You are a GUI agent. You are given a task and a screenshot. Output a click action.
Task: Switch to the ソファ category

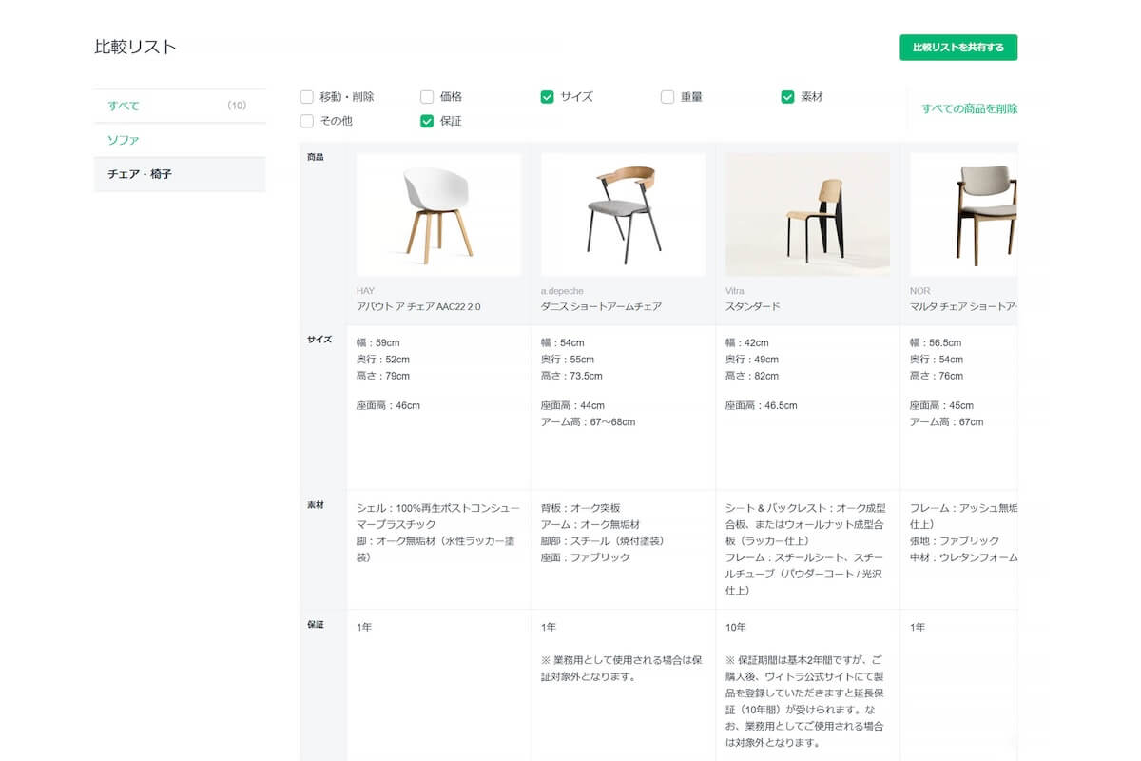(124, 140)
